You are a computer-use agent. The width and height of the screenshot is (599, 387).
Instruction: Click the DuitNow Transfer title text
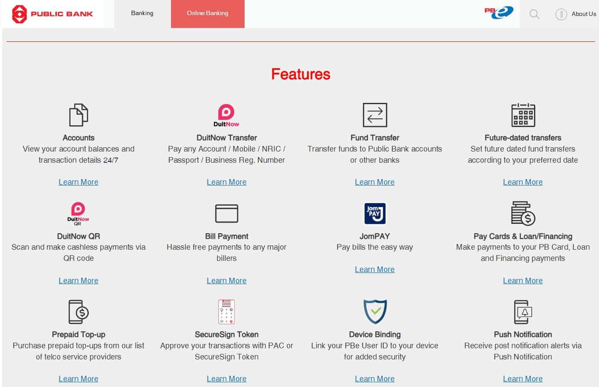[x=227, y=138]
